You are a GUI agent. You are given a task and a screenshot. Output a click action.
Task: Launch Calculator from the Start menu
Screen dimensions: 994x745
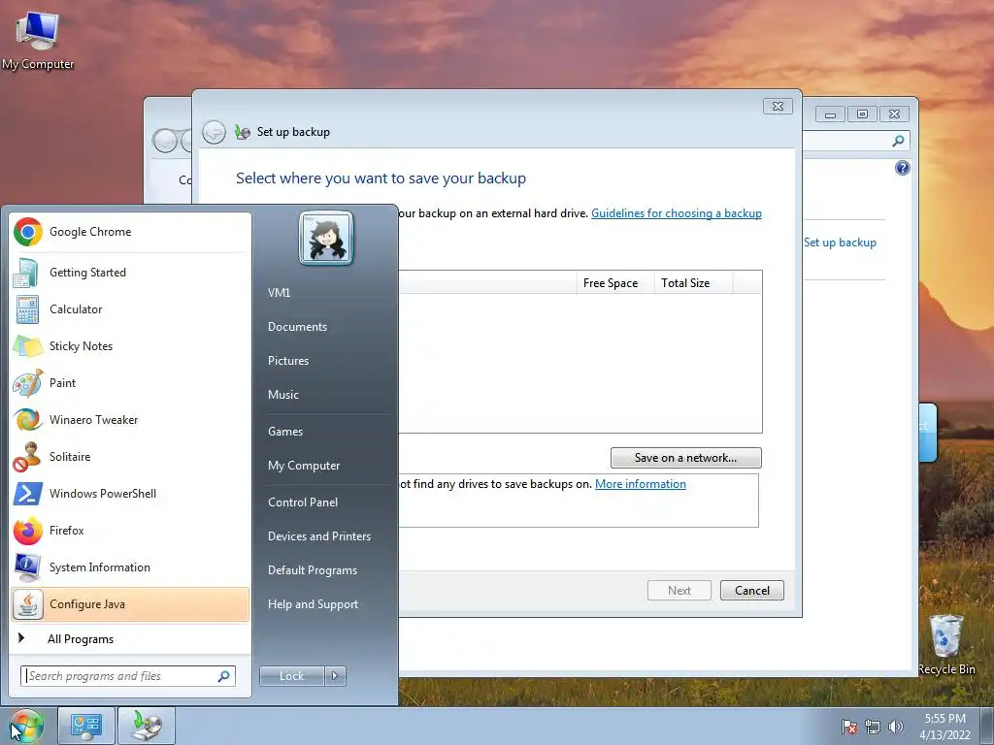pos(130,309)
